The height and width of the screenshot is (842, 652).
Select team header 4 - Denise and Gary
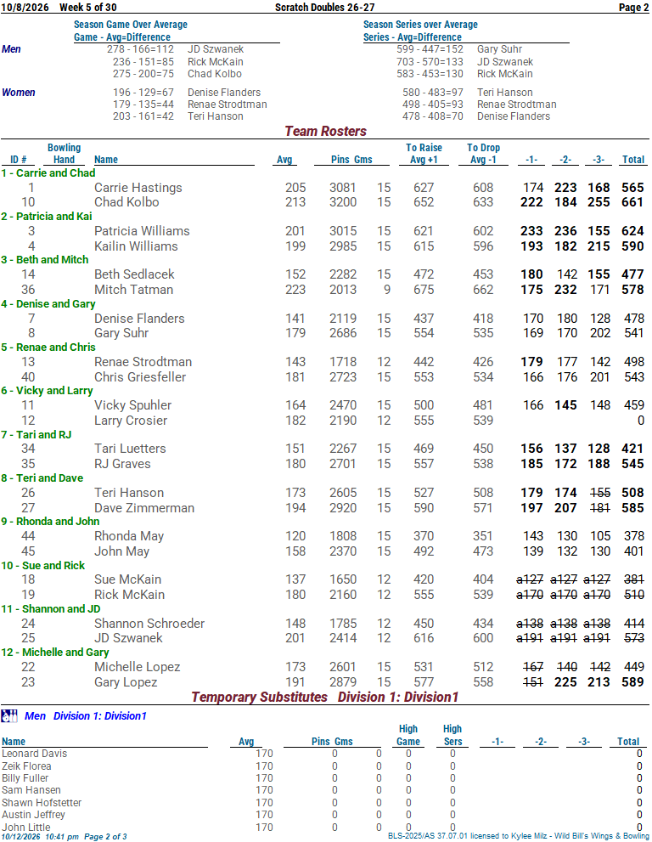pos(48,304)
